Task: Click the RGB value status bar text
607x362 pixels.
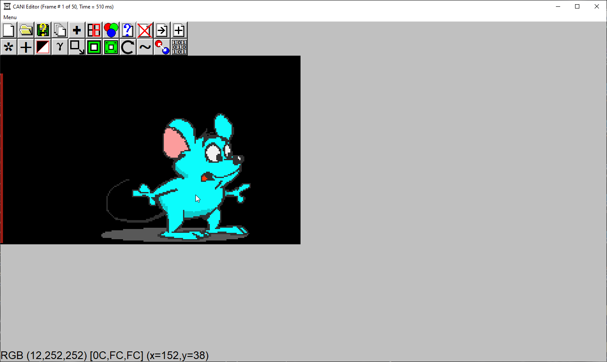Action: coord(105,355)
